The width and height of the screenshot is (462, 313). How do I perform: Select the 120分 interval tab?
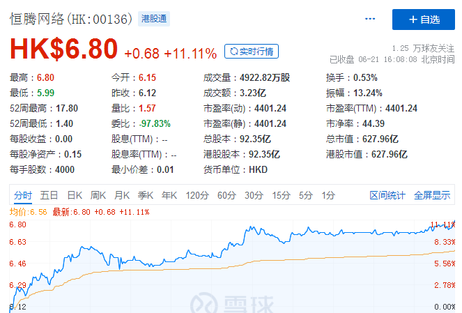coord(197,195)
